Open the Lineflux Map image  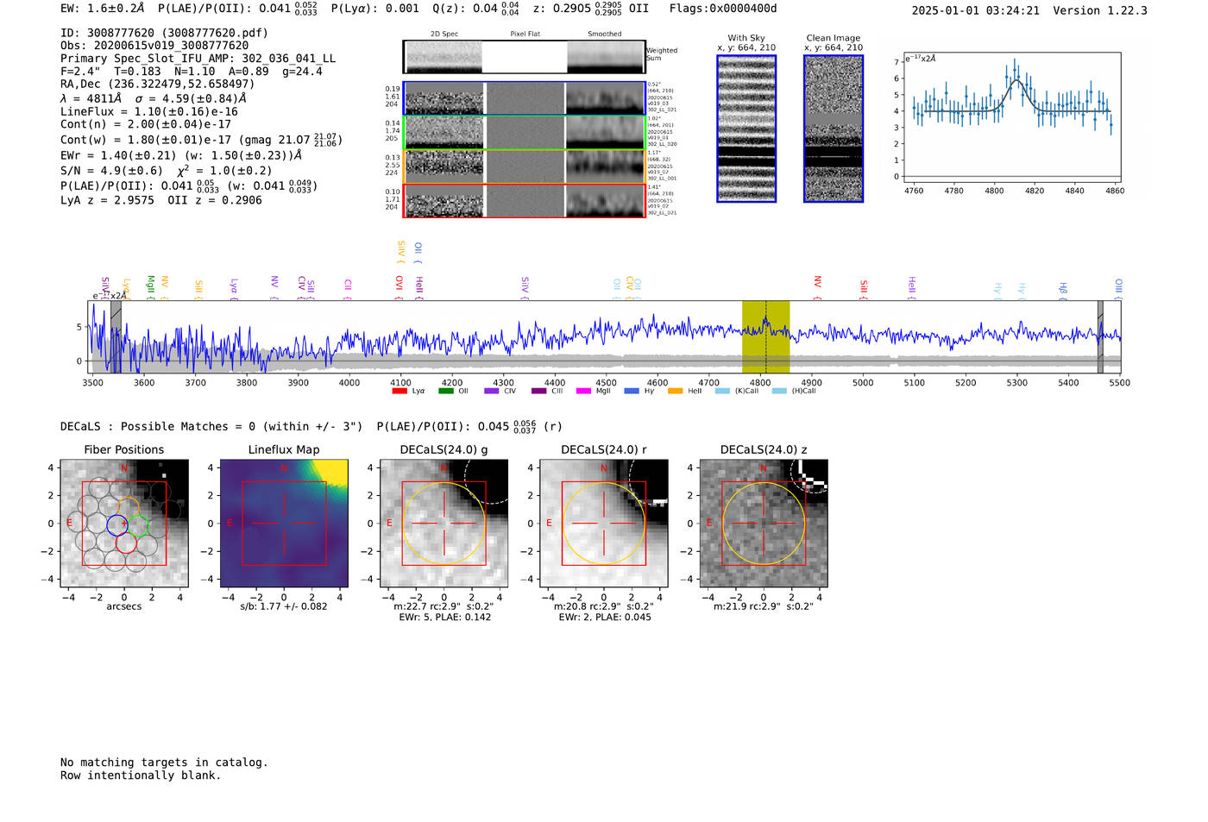284,524
